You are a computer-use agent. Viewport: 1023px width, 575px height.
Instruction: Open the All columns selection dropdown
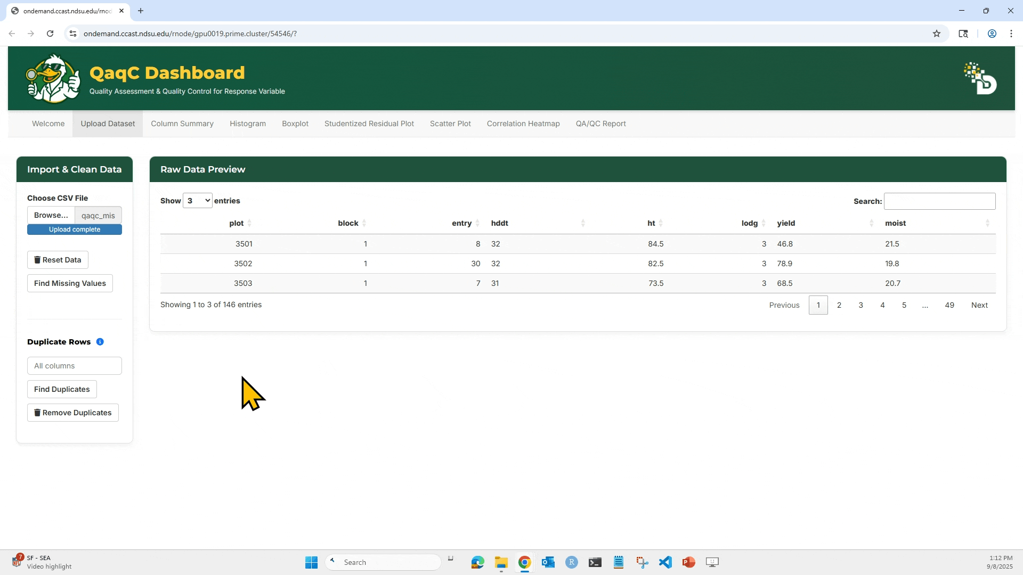coord(74,366)
